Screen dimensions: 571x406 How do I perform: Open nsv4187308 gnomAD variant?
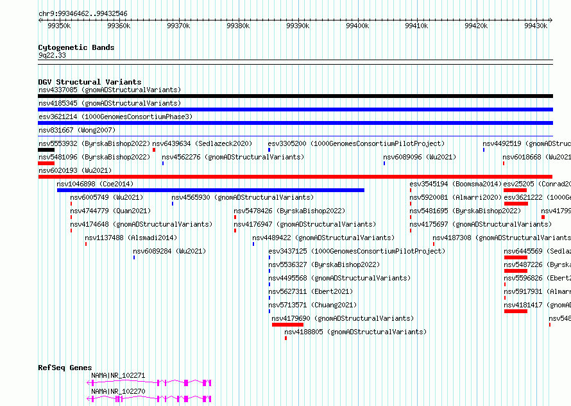click(x=502, y=238)
